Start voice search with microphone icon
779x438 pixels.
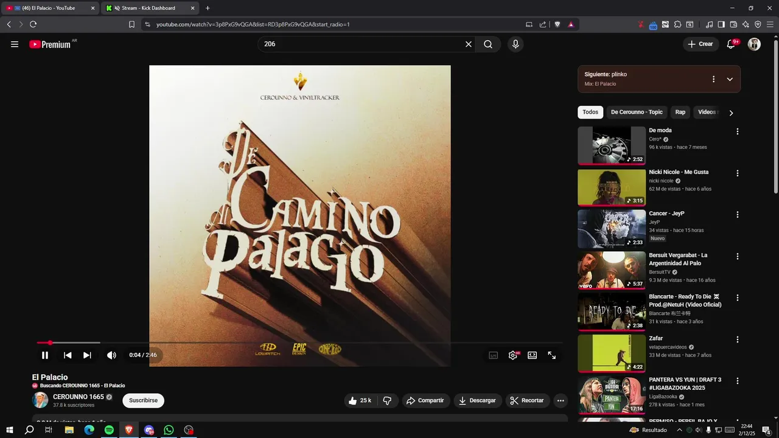point(515,44)
